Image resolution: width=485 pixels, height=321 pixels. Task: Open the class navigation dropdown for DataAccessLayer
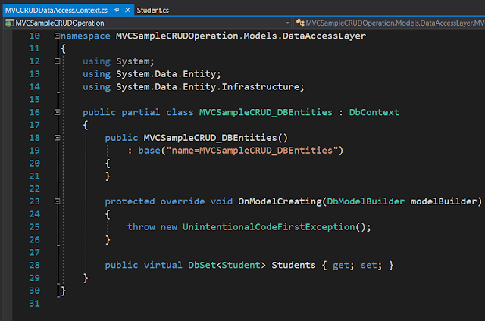coord(390,23)
